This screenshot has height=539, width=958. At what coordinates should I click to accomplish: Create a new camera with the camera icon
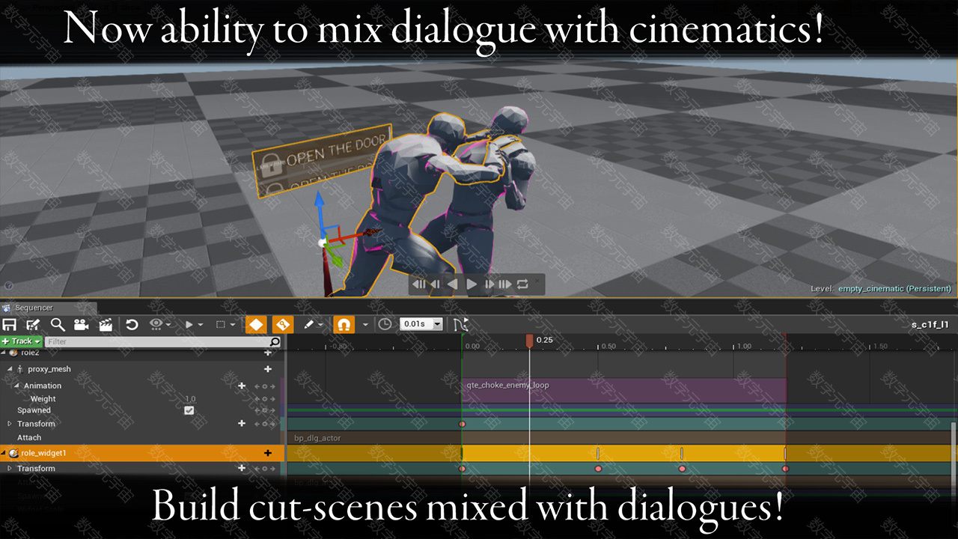tap(81, 325)
